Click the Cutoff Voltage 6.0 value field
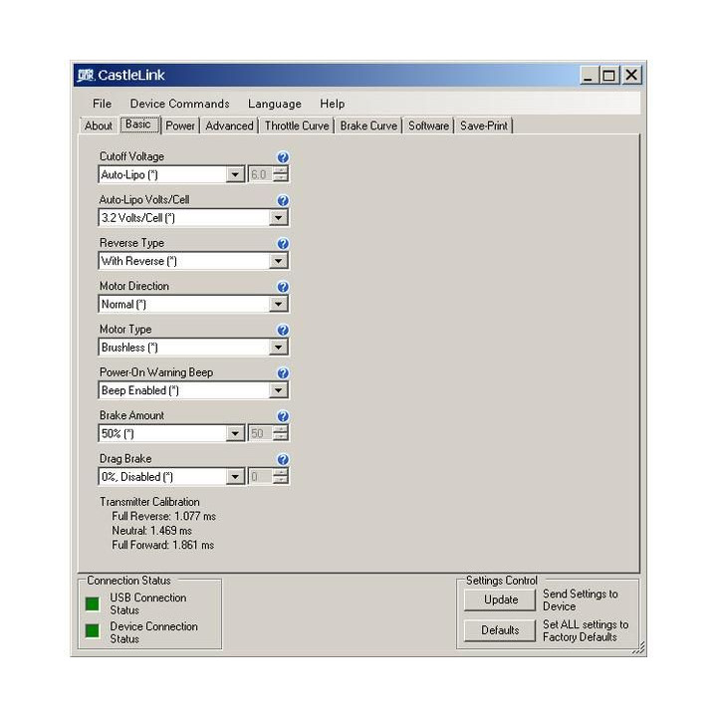 (x=260, y=174)
